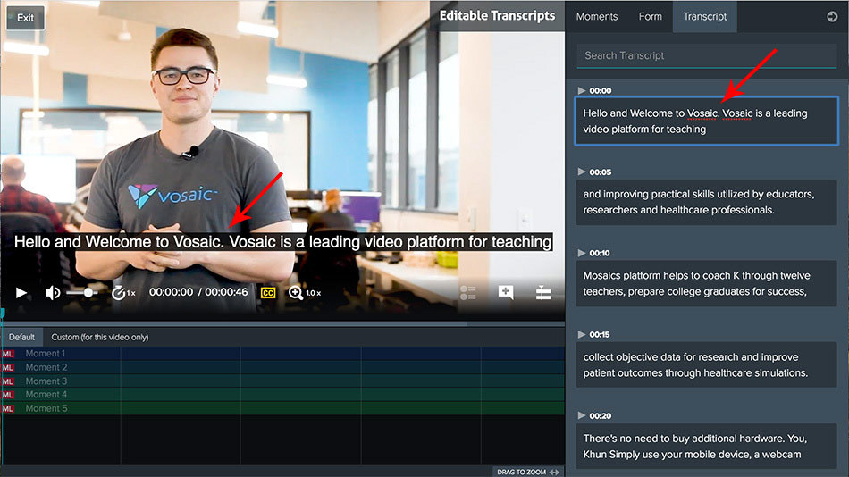Edit transcript 'There's no need to buy'
The width and height of the screenshot is (849, 477).
click(x=707, y=446)
